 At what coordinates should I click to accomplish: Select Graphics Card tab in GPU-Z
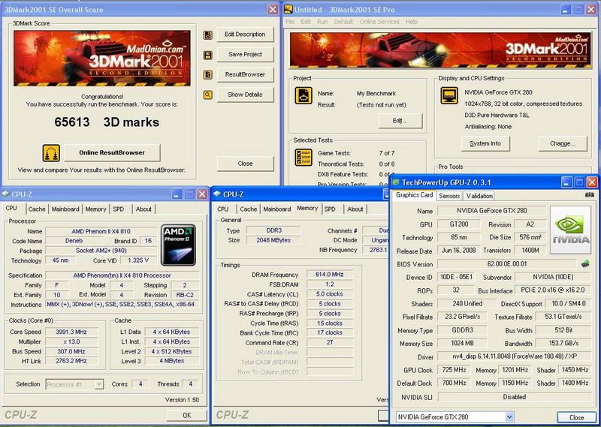coord(415,195)
